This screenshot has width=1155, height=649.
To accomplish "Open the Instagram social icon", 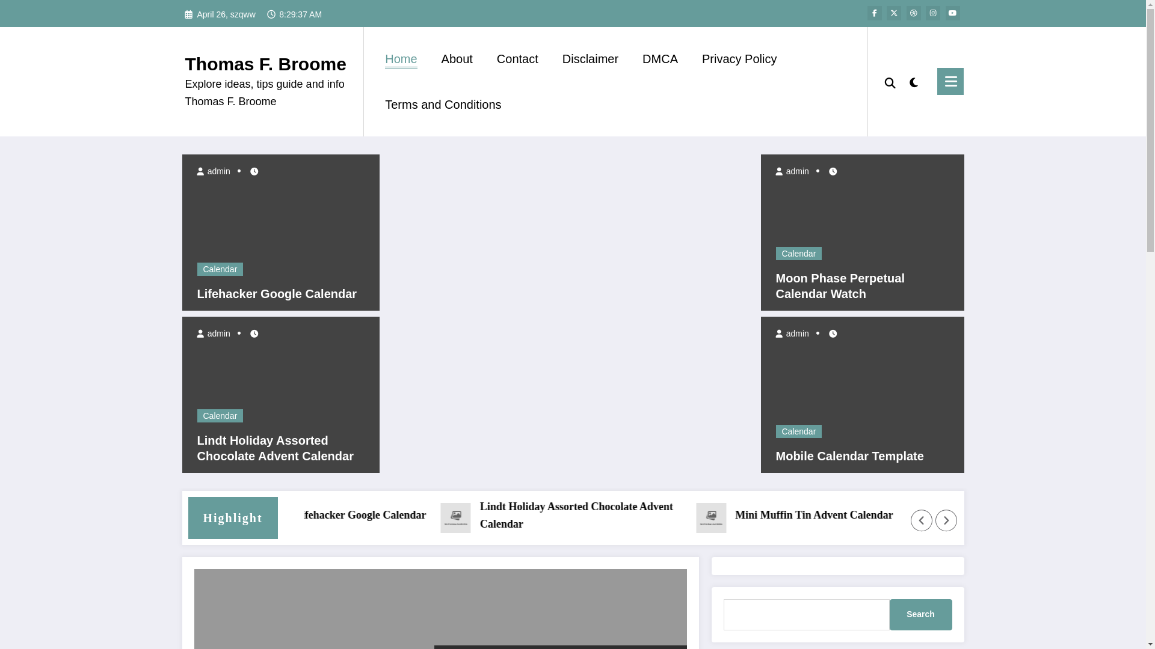I will (933, 13).
